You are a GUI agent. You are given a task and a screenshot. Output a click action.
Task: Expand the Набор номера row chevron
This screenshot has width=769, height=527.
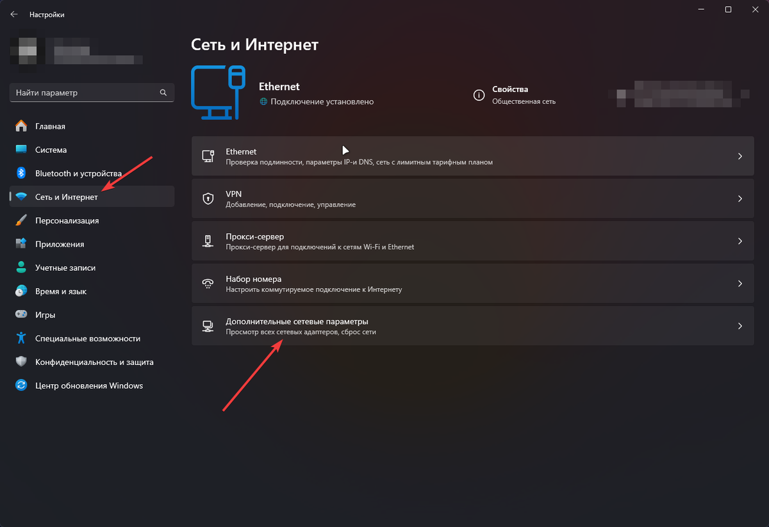740,284
